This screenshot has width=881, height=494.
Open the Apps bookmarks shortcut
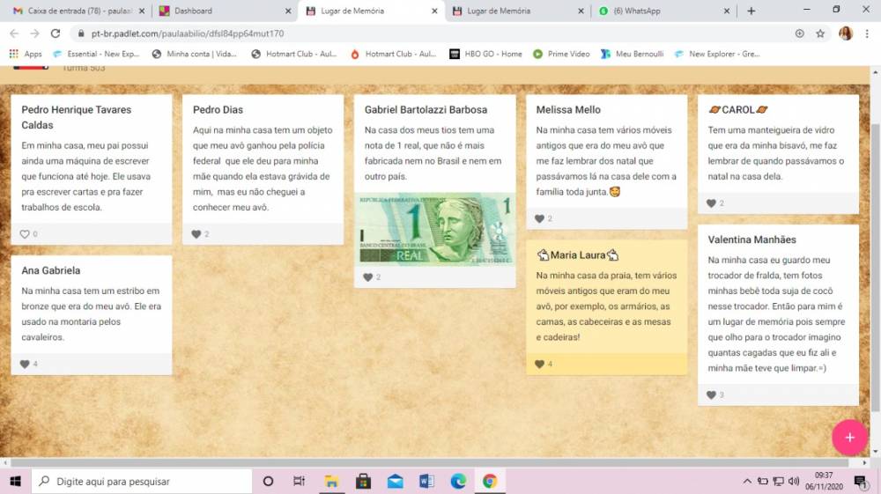click(26, 54)
